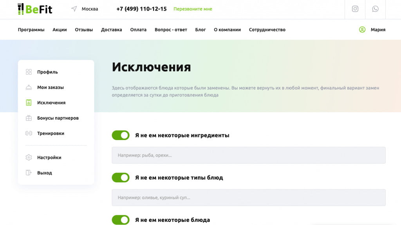Open WhatsApp via header icon

click(375, 9)
